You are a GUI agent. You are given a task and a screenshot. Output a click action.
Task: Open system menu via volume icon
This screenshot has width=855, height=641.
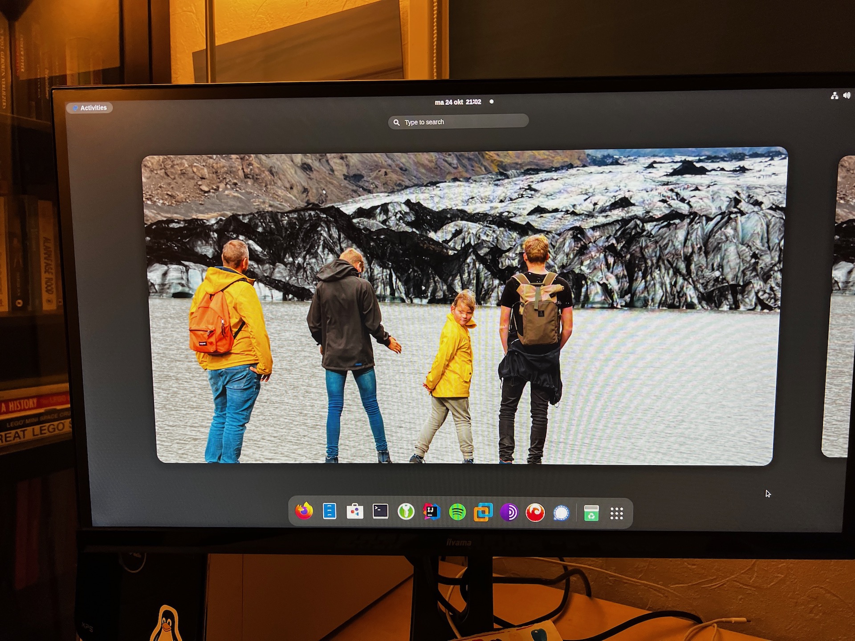click(847, 95)
